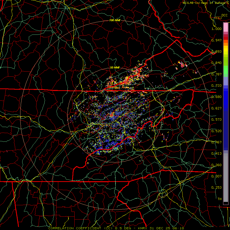Viewport: 230px width, 230px height.
Task: Pick the lavender segment near 0.733
Action: 226,81
